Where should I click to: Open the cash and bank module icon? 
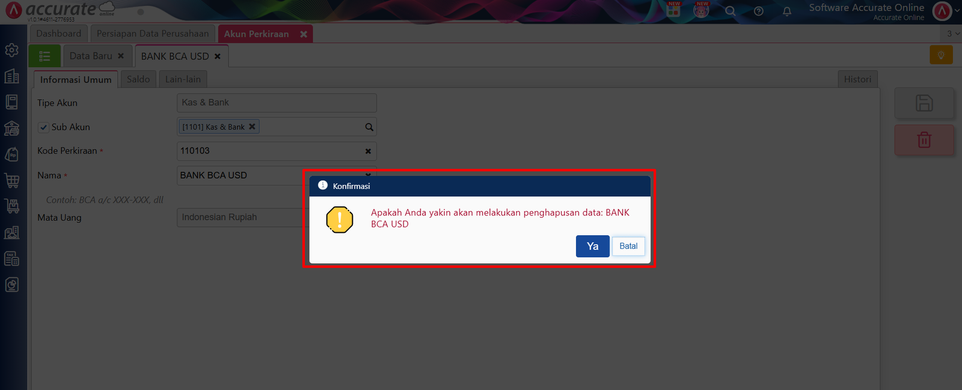[x=11, y=128]
